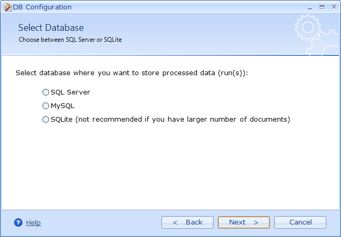Choose the MySQL radio option
This screenshot has height=237, width=341.
pos(46,106)
